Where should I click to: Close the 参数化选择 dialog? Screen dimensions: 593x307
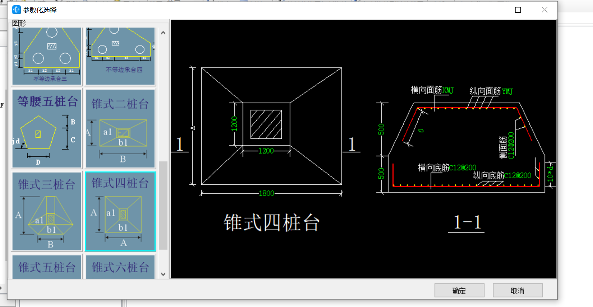click(544, 10)
